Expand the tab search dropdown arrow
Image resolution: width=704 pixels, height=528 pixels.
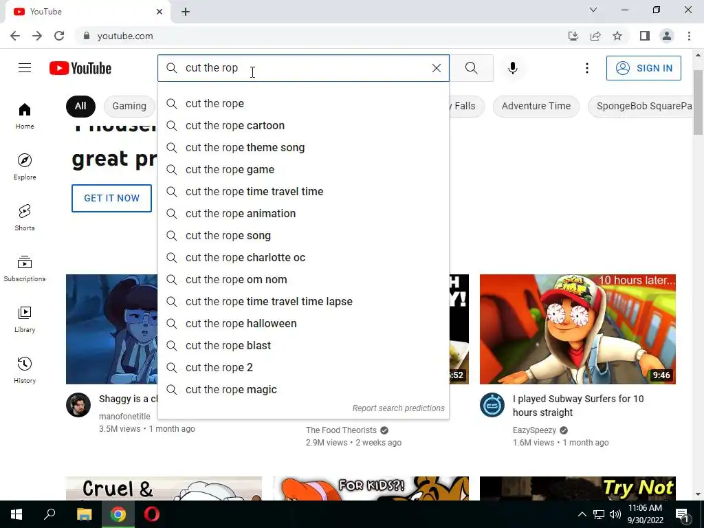click(x=593, y=10)
